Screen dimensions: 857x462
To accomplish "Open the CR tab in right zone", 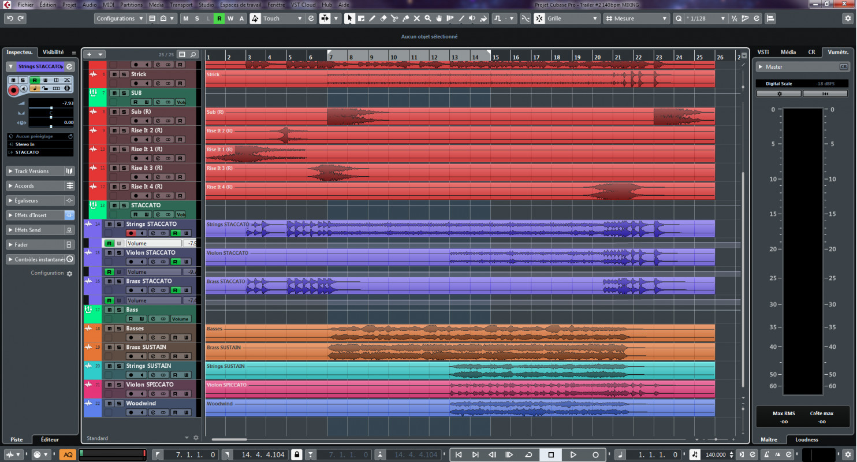I will click(811, 52).
